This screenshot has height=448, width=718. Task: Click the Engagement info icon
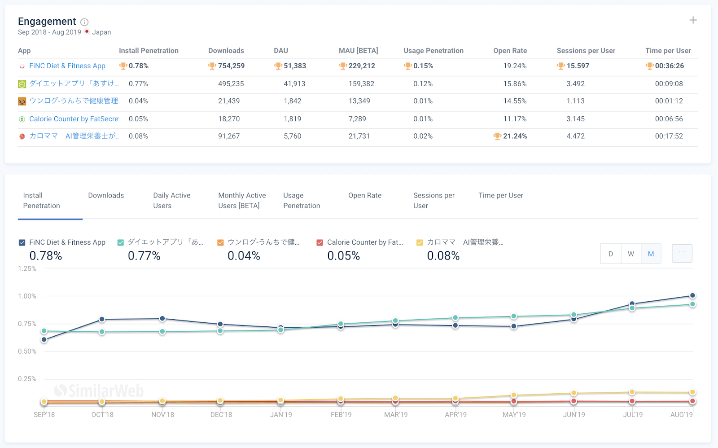pyautogui.click(x=84, y=22)
